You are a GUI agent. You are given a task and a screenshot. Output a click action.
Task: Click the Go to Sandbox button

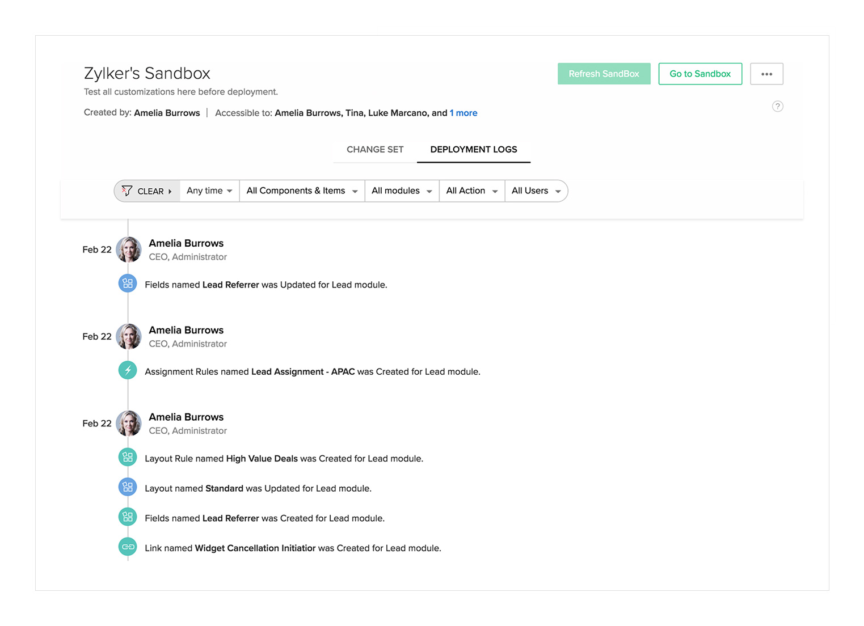point(700,74)
